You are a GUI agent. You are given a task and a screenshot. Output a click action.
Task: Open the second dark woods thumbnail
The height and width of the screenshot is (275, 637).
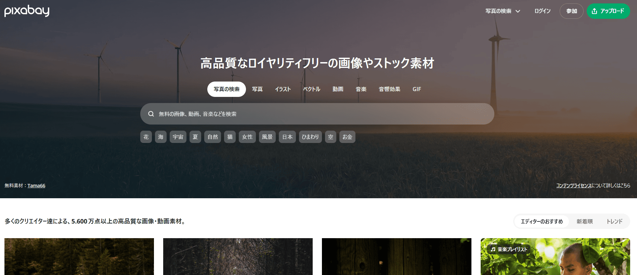238,257
